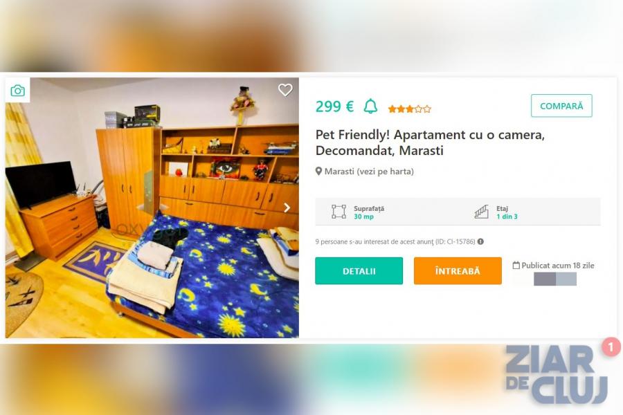Click the calendar icon near Publicat
The width and height of the screenshot is (623, 415).
(x=516, y=266)
